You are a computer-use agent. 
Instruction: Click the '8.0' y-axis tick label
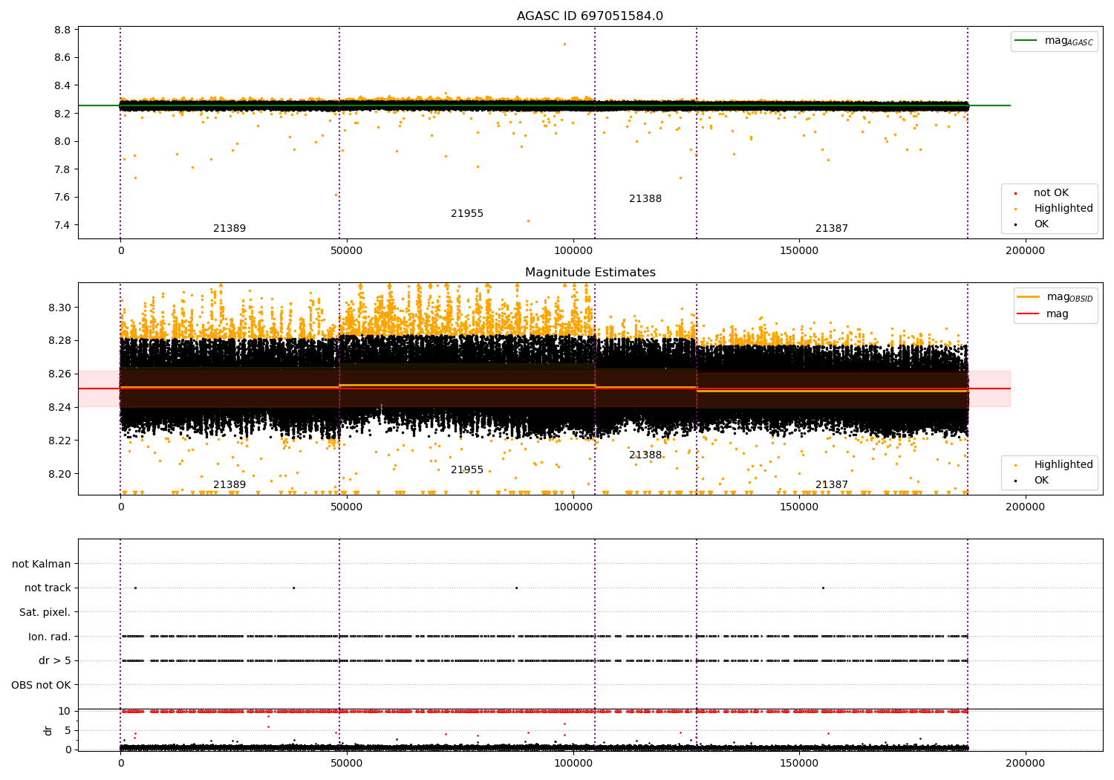pos(62,141)
